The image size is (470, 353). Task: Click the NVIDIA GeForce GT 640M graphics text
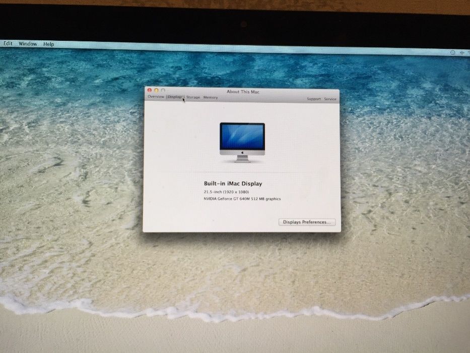[242, 199]
